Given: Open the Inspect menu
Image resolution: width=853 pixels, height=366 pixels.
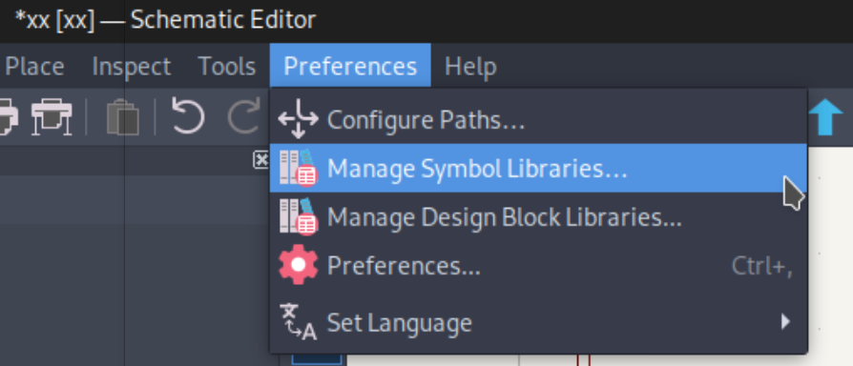Looking at the screenshot, I should coord(132,67).
